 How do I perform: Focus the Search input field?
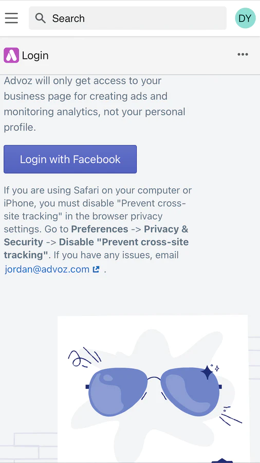pos(127,19)
